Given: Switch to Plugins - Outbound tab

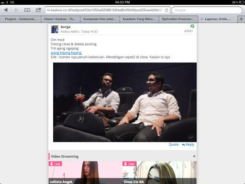Looking at the screenshot, I should [x=21, y=19].
